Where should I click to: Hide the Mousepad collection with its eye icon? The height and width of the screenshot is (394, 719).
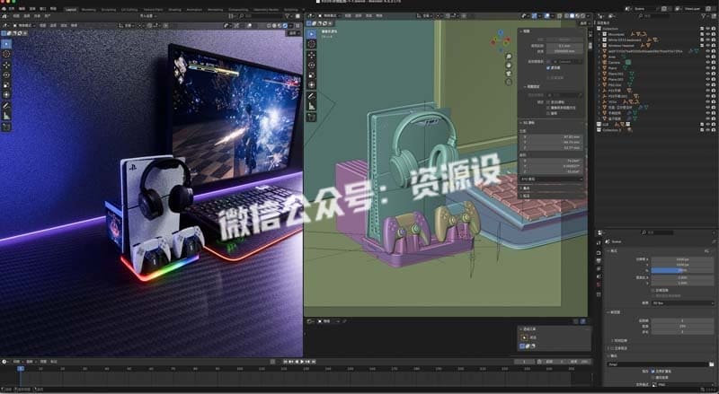pos(707,34)
